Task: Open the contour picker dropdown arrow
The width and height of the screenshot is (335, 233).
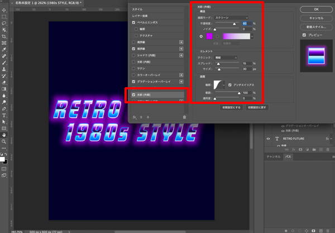Action: 224,85
